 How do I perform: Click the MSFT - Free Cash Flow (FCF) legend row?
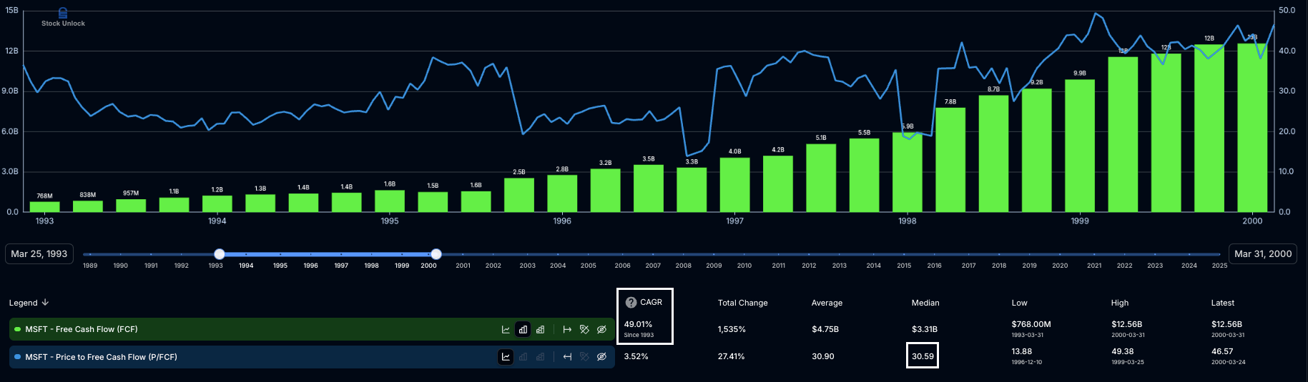[312, 329]
